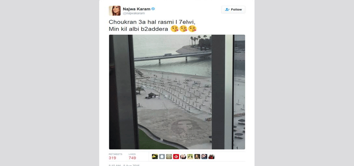
Task: Open the @najwakaram handle link
Action: click(134, 13)
